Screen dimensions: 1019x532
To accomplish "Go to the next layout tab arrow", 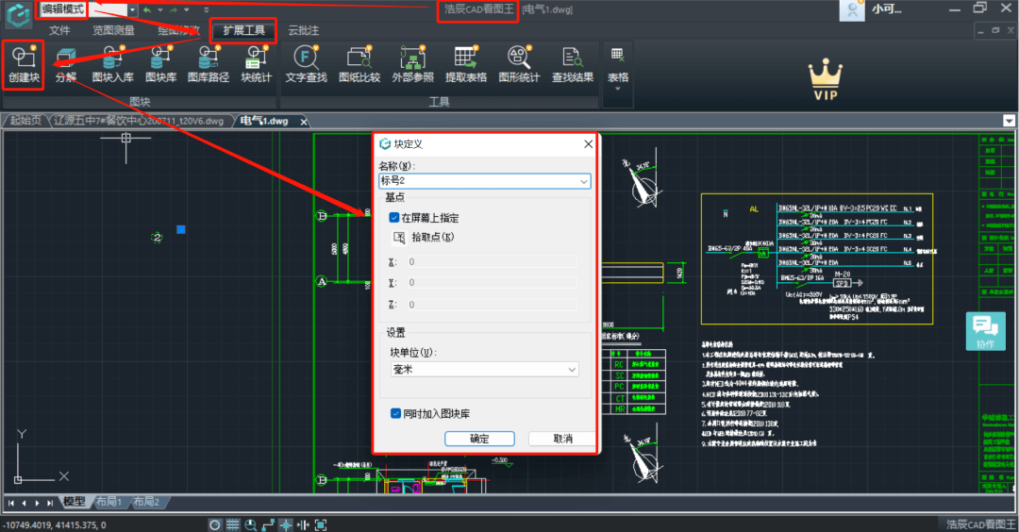I will coord(37,503).
